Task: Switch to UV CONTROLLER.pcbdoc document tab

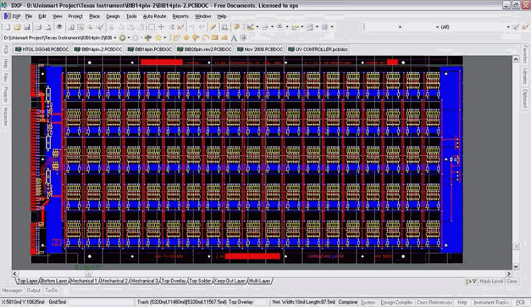Action: 318,49
